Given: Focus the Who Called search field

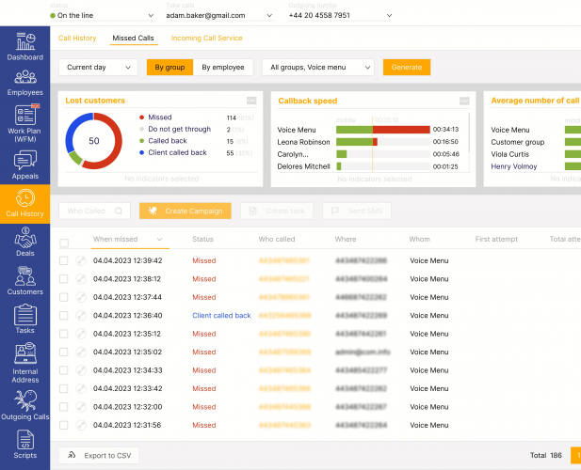Looking at the screenshot, I should (94, 211).
